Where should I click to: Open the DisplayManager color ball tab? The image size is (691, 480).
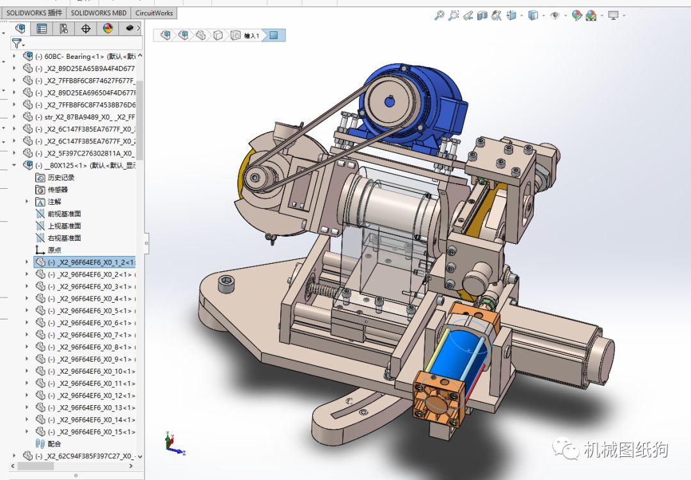pyautogui.click(x=107, y=28)
